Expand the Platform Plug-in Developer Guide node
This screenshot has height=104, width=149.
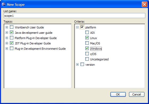7,38
